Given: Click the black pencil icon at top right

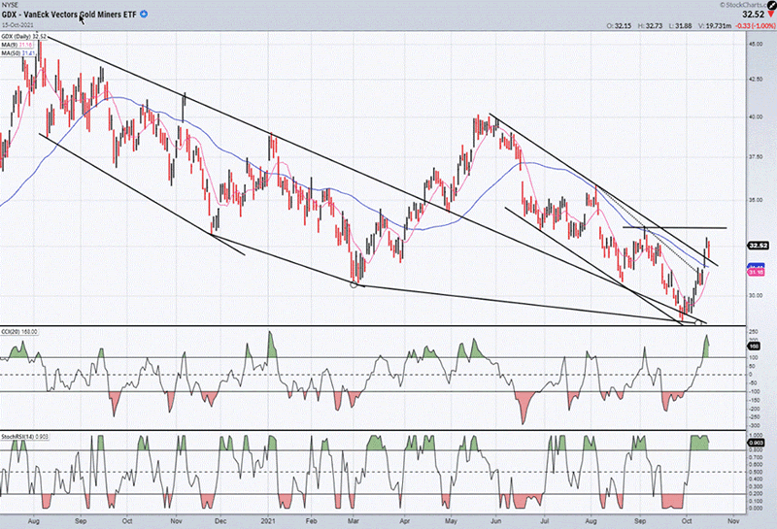Looking at the screenshot, I should point(772,4).
